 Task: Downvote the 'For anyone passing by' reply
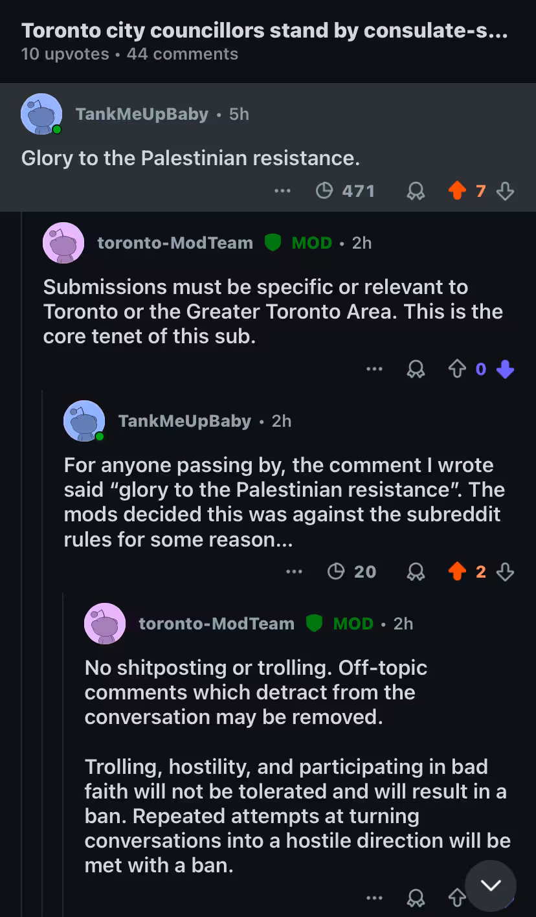click(x=505, y=572)
